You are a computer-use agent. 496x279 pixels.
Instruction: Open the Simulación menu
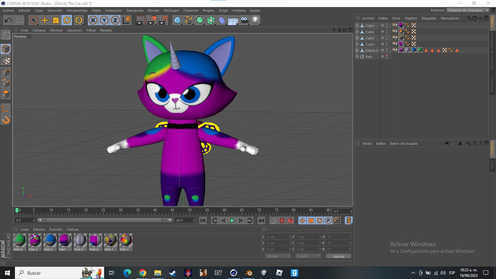pyautogui.click(x=134, y=10)
